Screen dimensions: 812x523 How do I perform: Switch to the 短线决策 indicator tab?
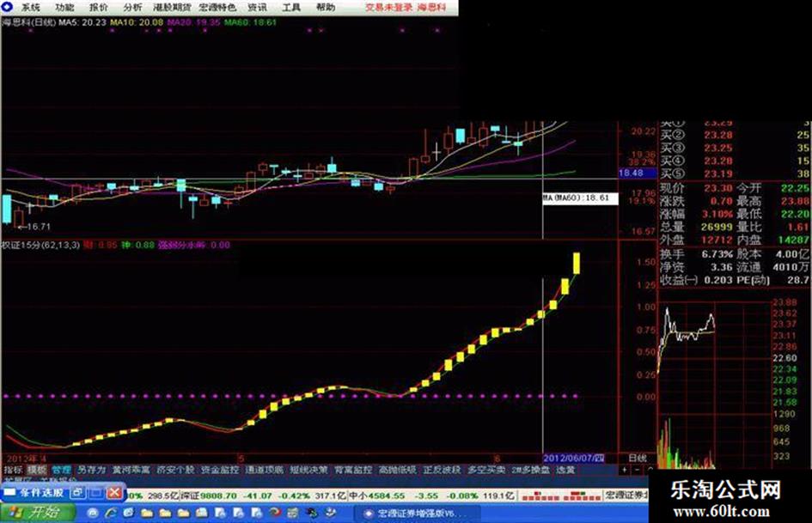308,470
